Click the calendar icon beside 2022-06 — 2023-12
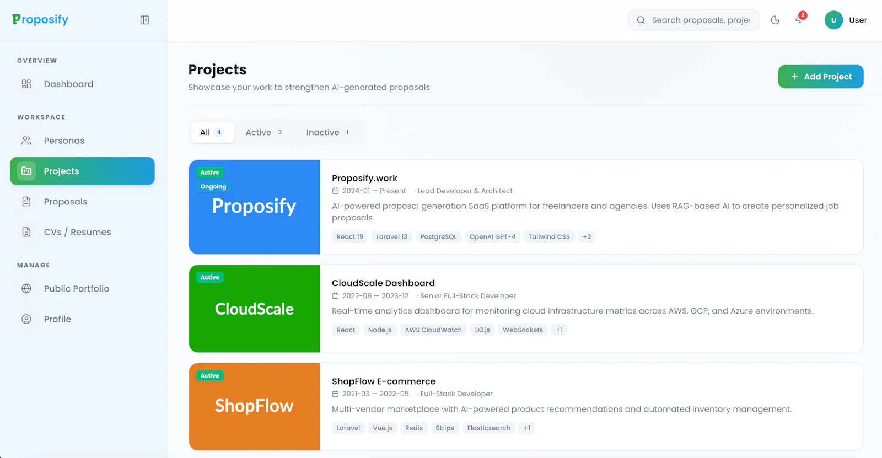Viewport: 882px width, 458px height. click(335, 296)
